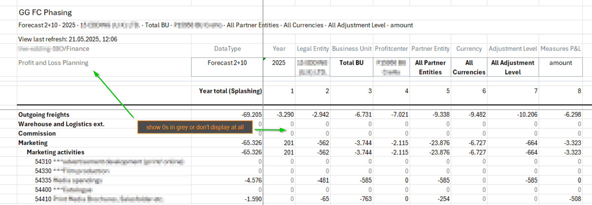Select the amount Measures P&L cell
The height and width of the screenshot is (205, 592).
[560, 63]
